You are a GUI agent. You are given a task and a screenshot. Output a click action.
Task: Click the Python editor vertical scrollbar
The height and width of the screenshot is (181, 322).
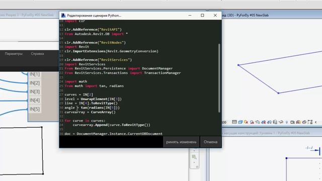(219, 78)
